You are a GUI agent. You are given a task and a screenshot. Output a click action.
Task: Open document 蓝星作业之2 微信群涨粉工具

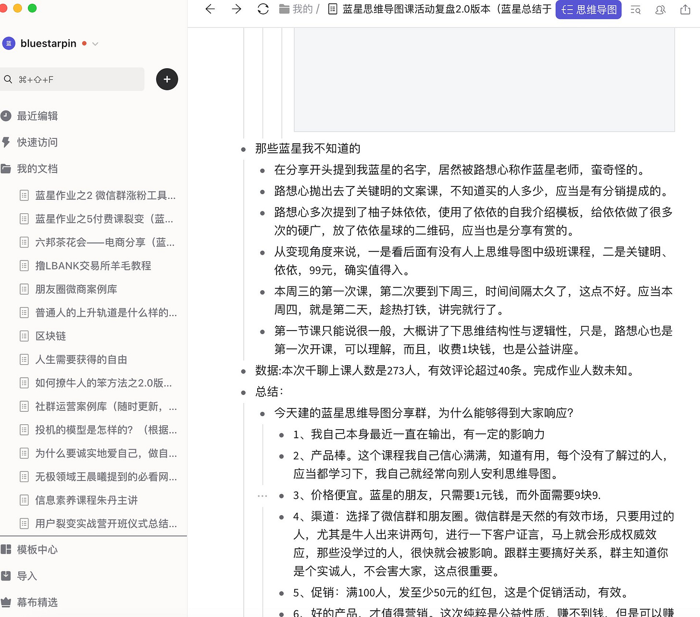pos(105,195)
